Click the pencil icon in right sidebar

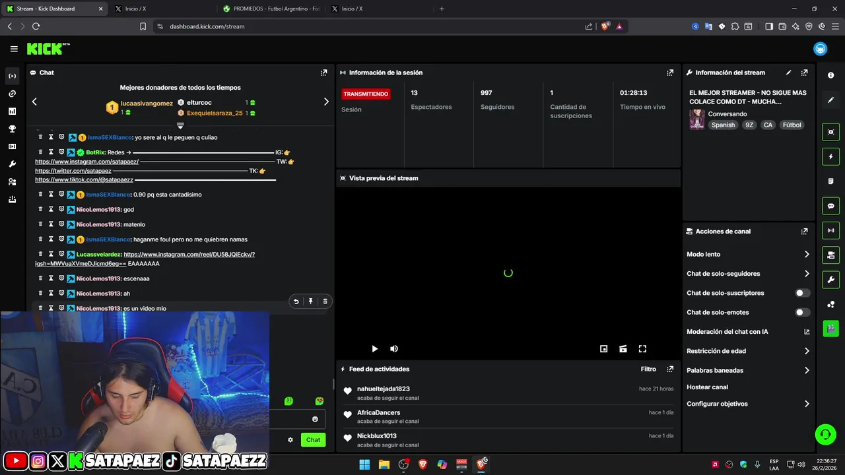pos(830,100)
